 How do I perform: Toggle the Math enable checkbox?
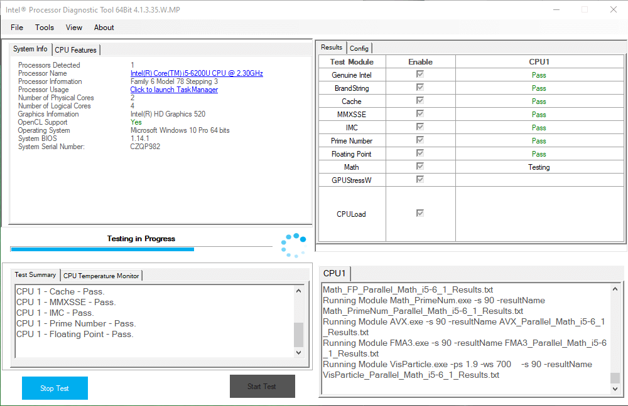pyautogui.click(x=420, y=167)
